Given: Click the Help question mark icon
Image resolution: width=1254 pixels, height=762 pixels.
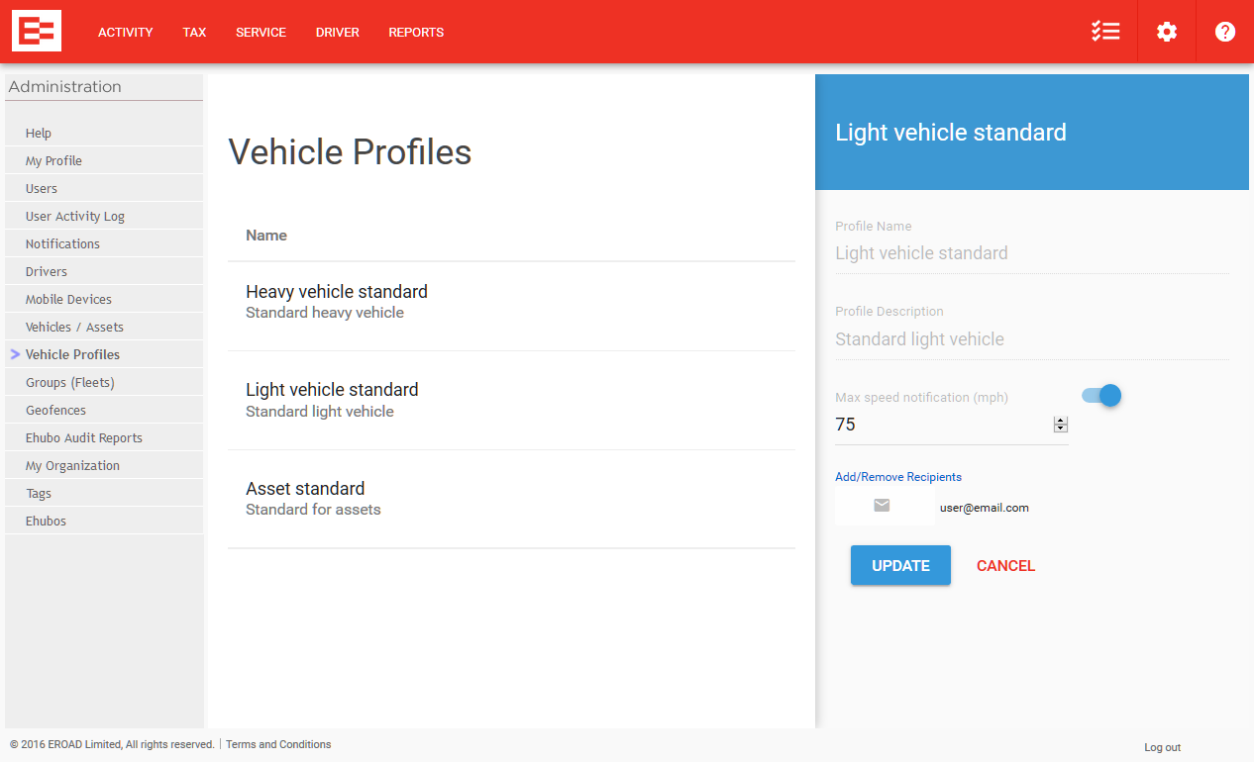Looking at the screenshot, I should pos(1224,32).
